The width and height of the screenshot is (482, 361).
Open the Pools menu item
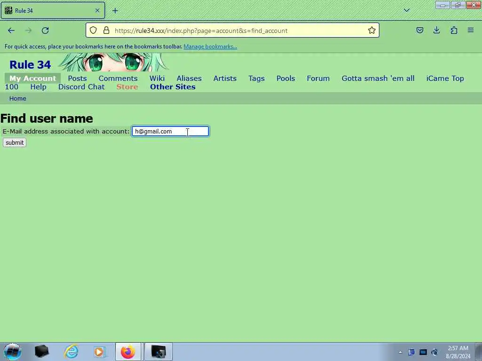click(286, 78)
